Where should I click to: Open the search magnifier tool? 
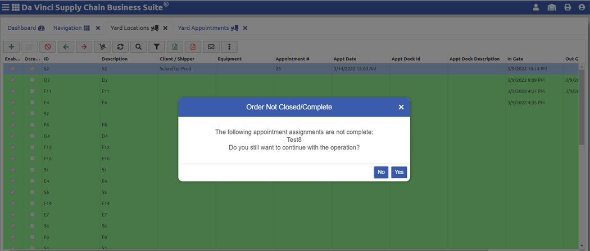(x=138, y=47)
